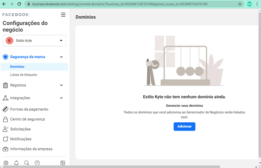Click the browser address bar URL
Screen dimensions: 261x168
click(120, 4)
